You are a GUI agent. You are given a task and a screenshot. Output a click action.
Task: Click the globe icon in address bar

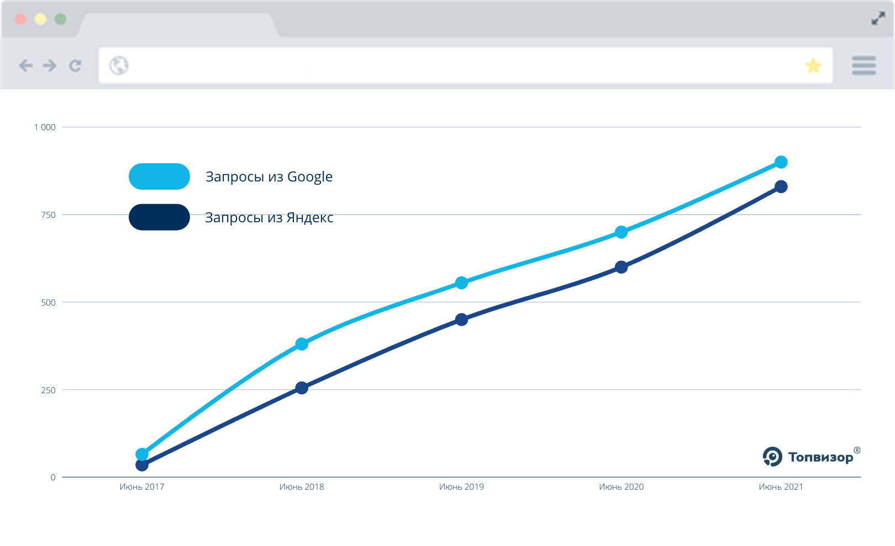119,66
